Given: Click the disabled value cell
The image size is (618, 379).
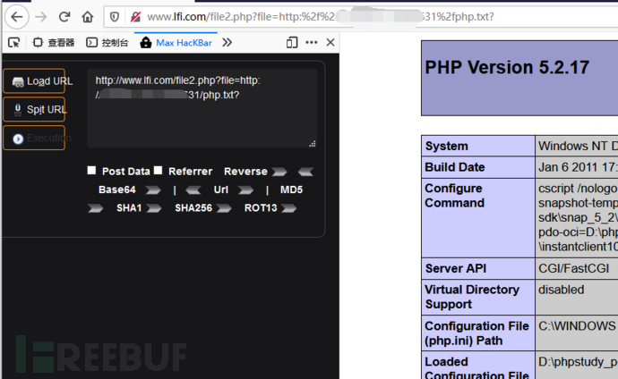Looking at the screenshot, I should pos(562,290).
